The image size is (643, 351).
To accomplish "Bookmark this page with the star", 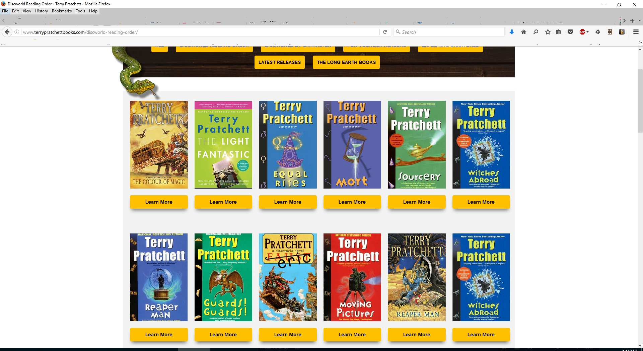I will (548, 32).
